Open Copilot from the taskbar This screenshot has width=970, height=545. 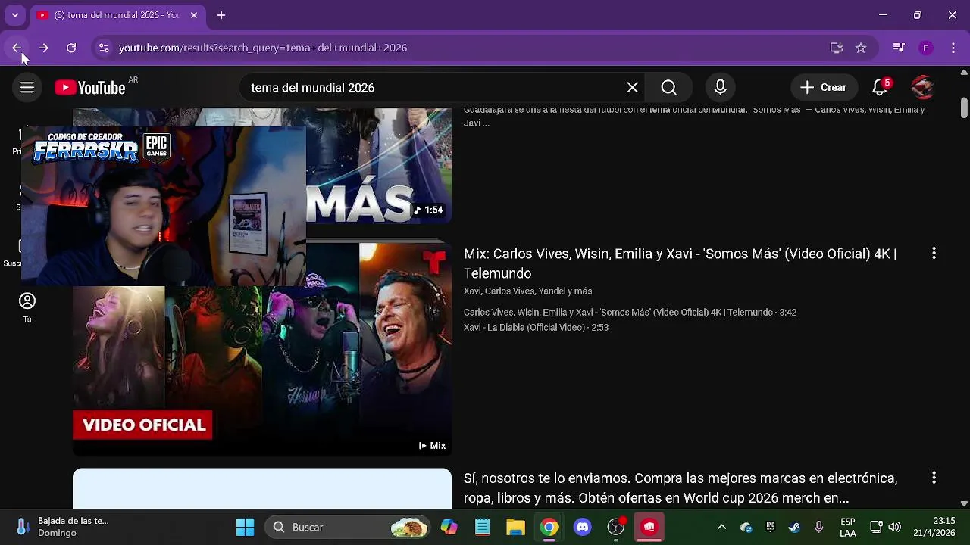pos(449,528)
